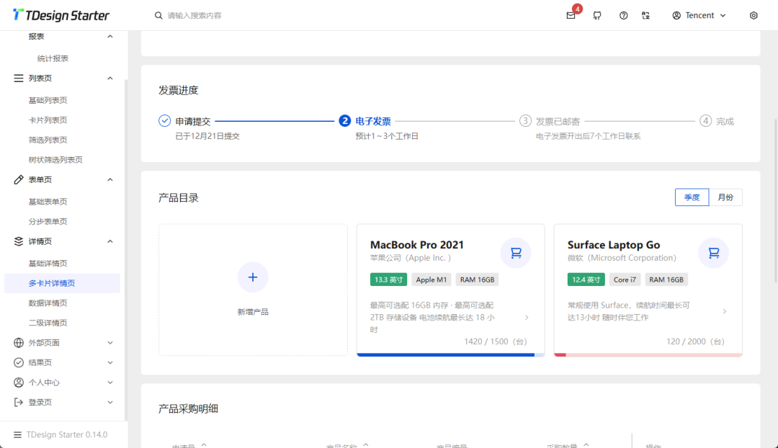Click the logout icon for 登录页

click(18, 403)
